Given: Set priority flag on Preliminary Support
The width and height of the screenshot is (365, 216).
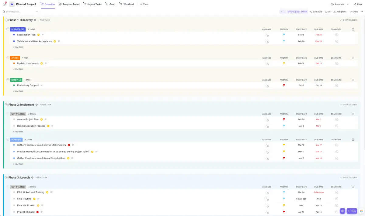Looking at the screenshot, I should click(284, 85).
